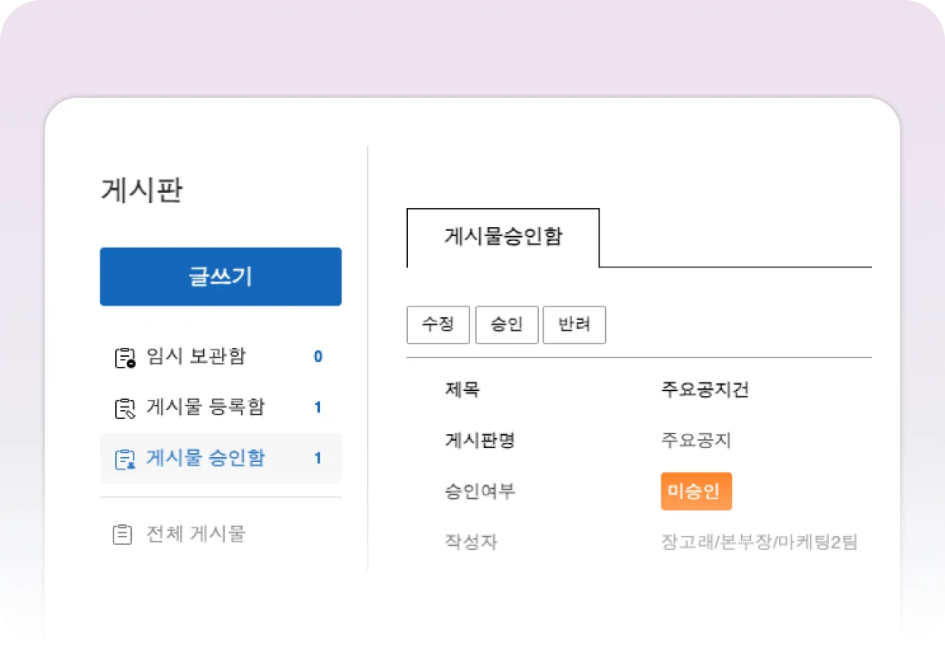Click the 게시물 승인함 sidebar icon
The height and width of the screenshot is (646, 945).
pos(124,459)
